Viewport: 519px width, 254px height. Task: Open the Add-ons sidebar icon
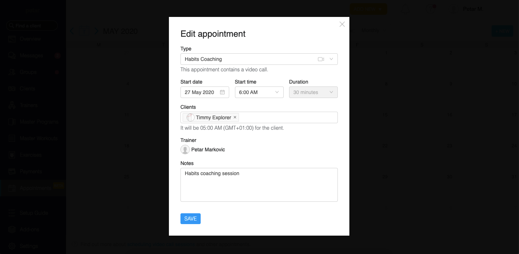click(x=12, y=230)
